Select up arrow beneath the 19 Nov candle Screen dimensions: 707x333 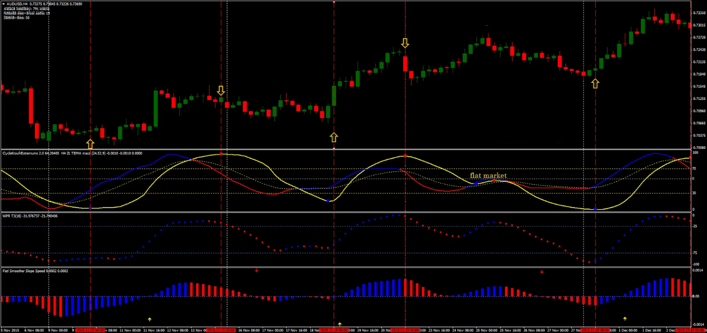click(333, 137)
